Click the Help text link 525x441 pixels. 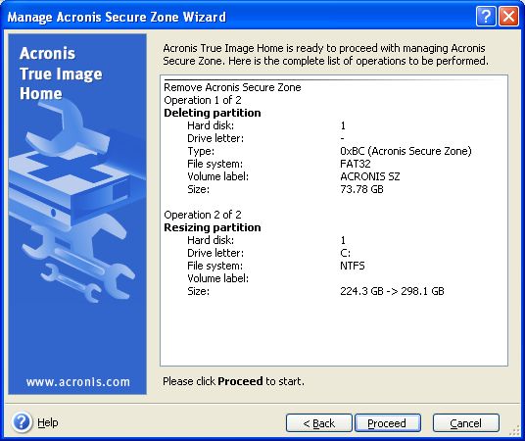[48, 422]
